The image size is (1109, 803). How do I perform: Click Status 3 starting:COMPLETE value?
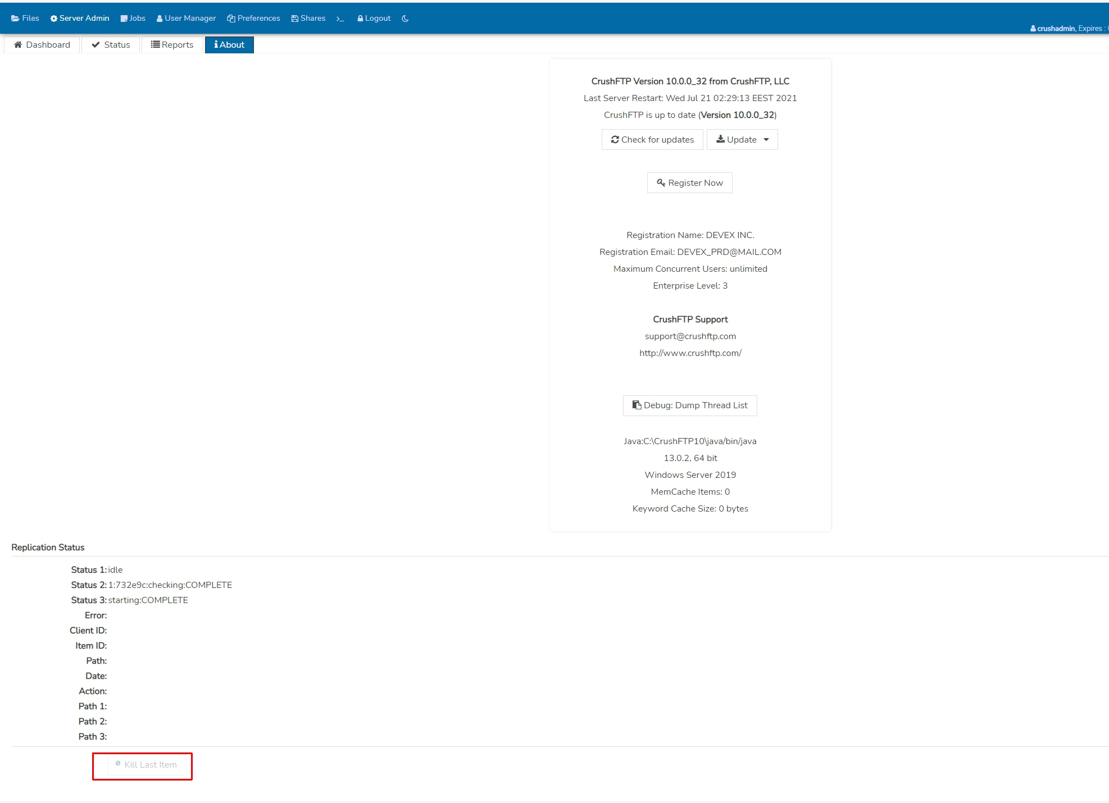pyautogui.click(x=148, y=600)
